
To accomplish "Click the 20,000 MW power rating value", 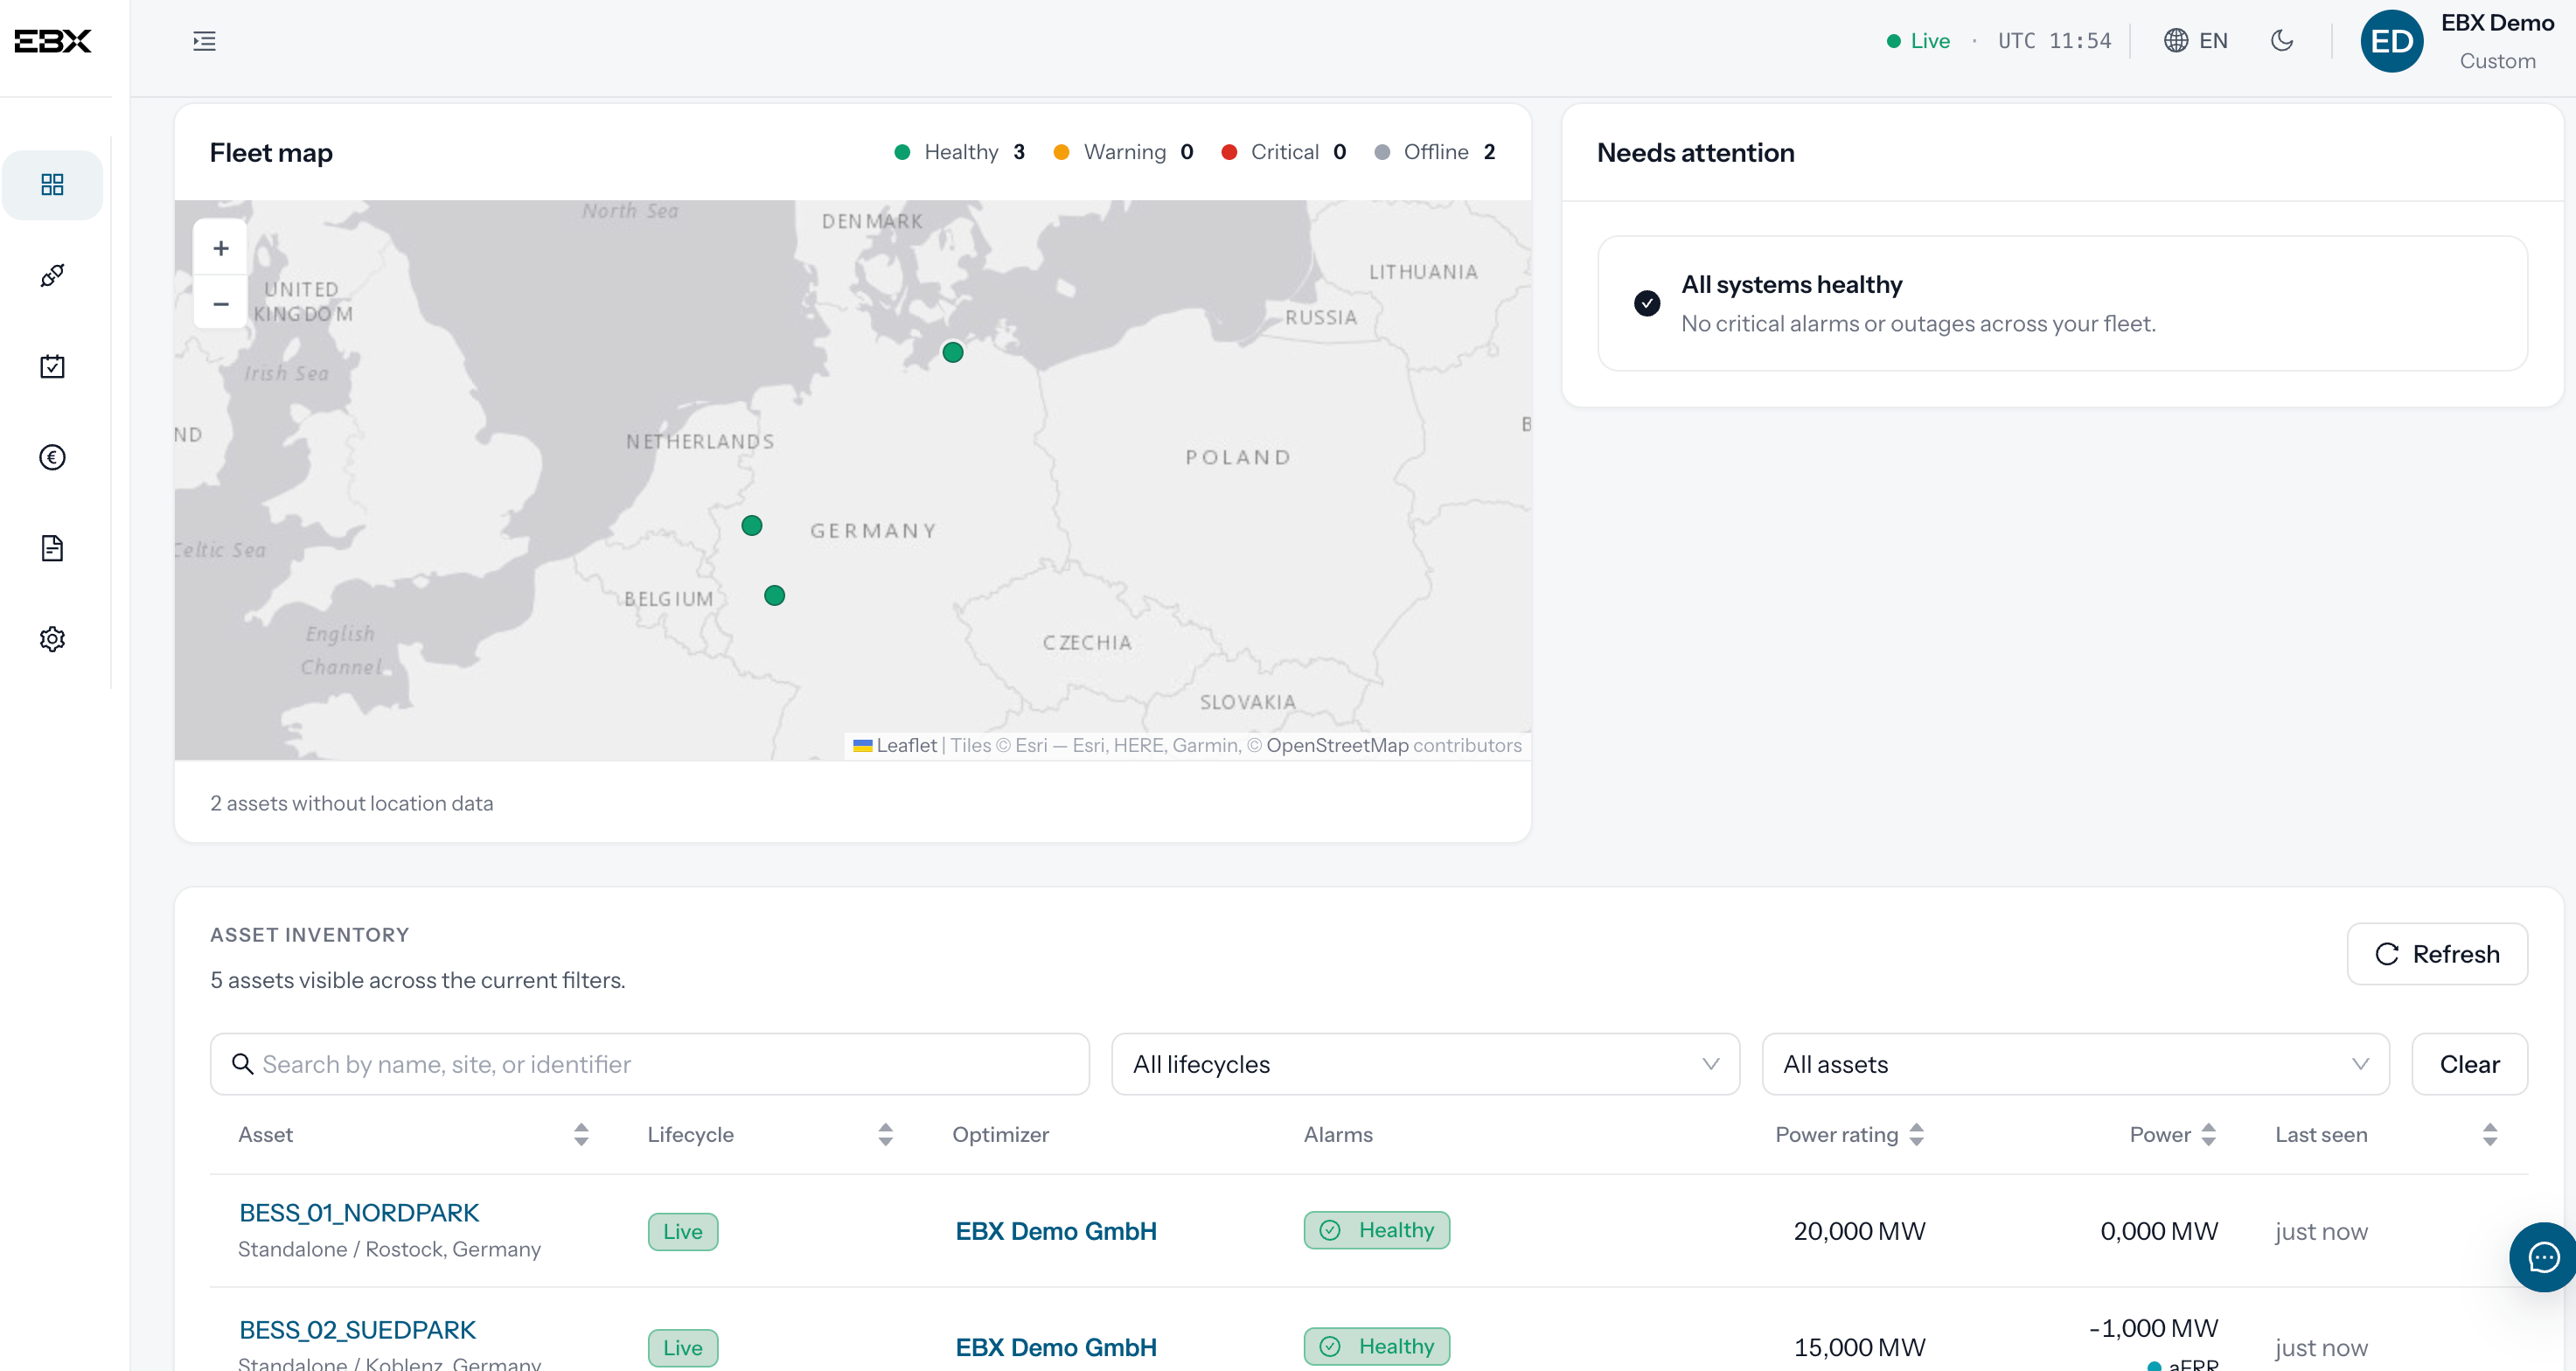I will click(1859, 1231).
